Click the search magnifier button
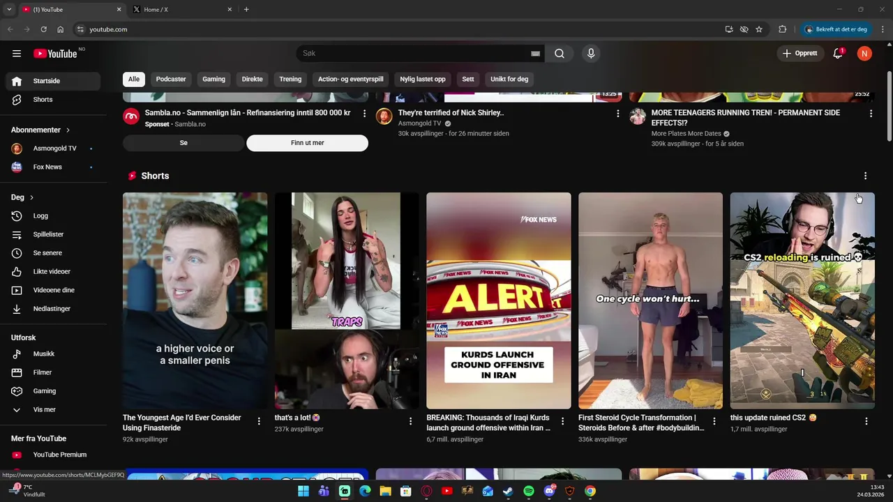Viewport: 893px width, 502px height. point(560,54)
